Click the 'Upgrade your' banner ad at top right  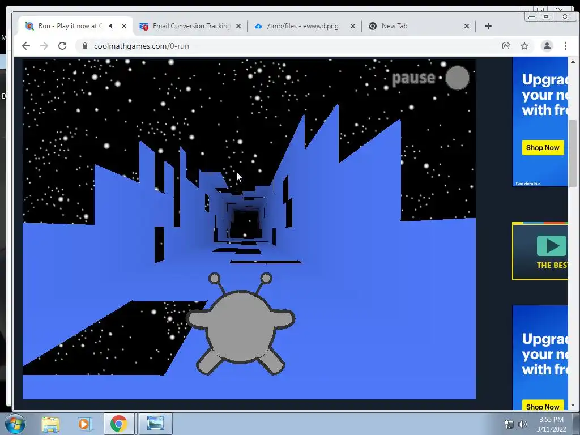[540, 122]
